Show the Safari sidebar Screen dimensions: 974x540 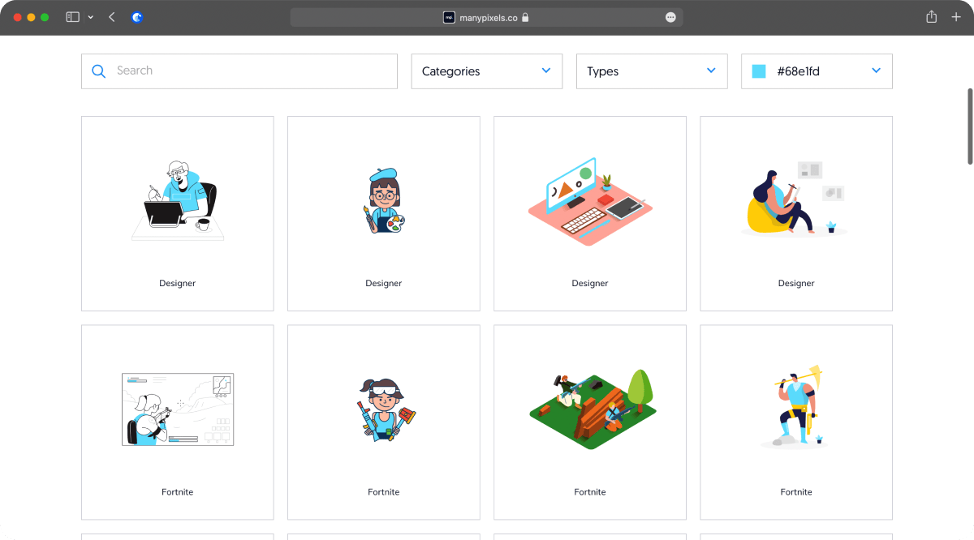click(x=72, y=17)
